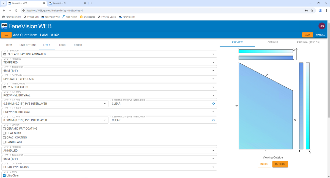Image resolution: width=330 pixels, height=178 pixels.
Task: Open the Lite 1.1 Process dropdown
Action: click(x=213, y=62)
